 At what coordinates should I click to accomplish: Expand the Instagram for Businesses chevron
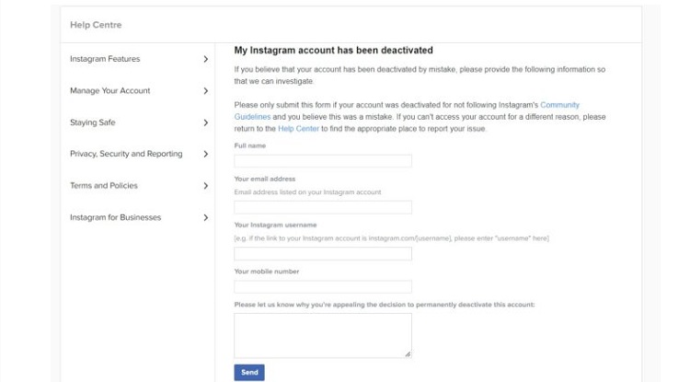click(205, 217)
